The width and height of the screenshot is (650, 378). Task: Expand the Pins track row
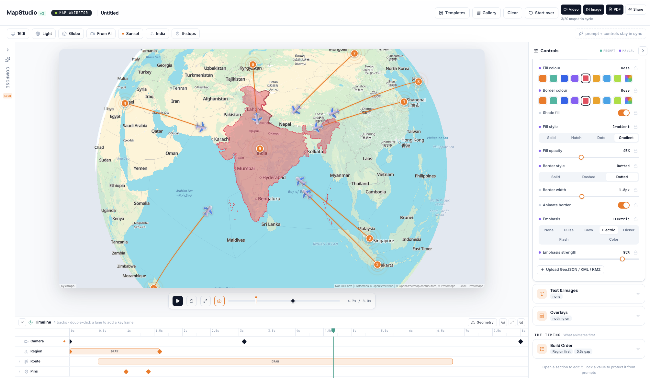19,372
